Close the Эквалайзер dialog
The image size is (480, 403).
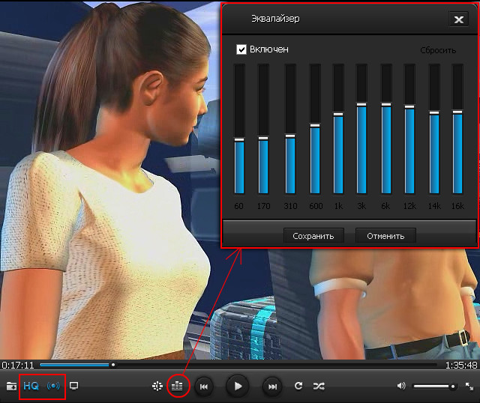pos(458,19)
